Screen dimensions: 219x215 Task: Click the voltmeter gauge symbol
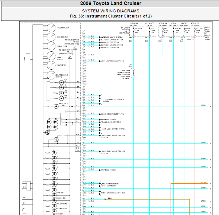point(51,65)
